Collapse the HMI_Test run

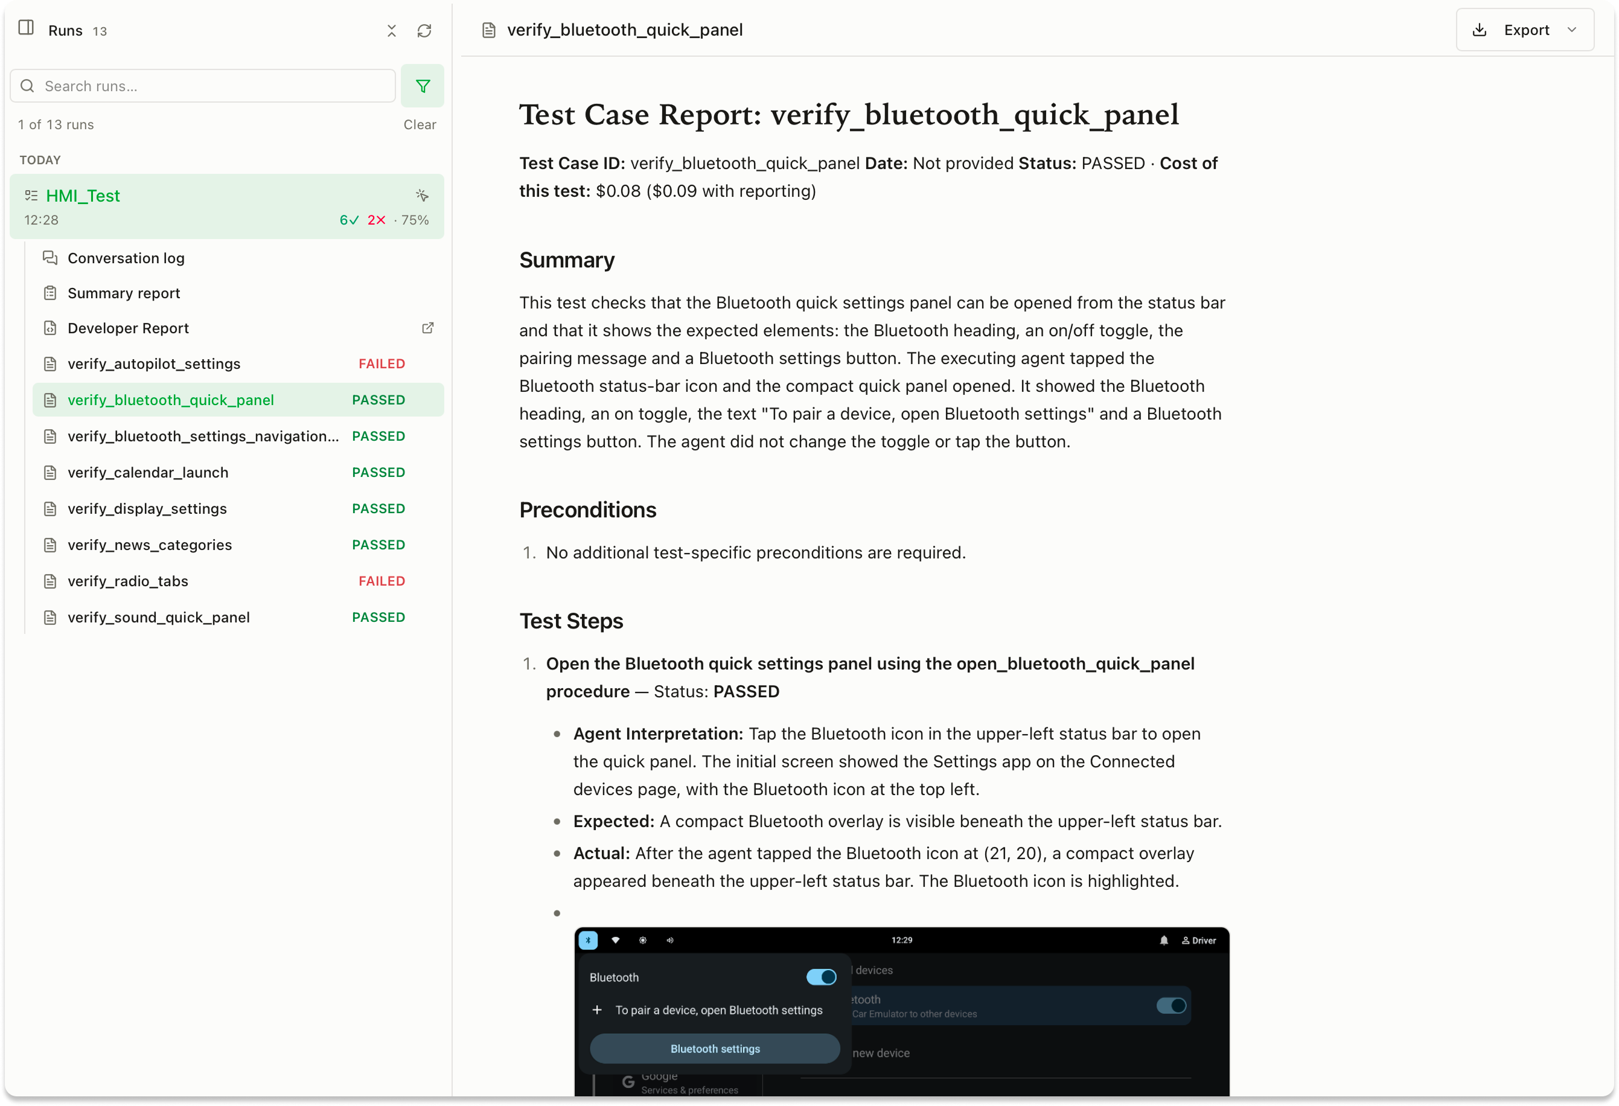(227, 206)
